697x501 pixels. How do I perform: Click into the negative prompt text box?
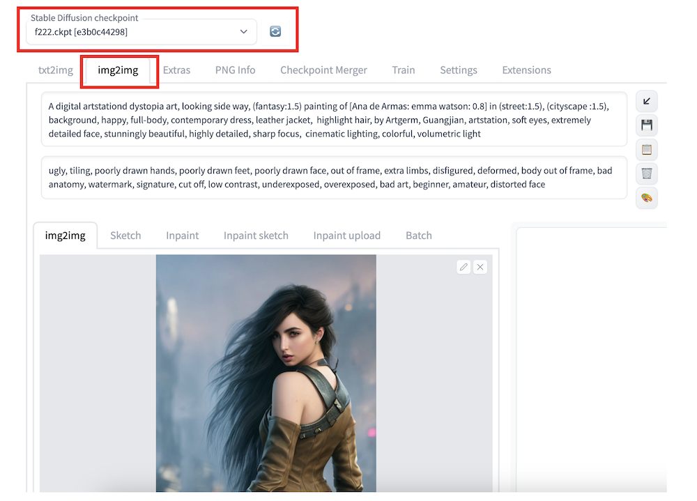pyautogui.click(x=334, y=178)
